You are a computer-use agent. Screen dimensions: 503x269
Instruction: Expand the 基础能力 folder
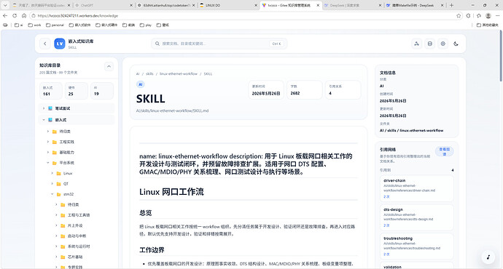[x=48, y=152]
